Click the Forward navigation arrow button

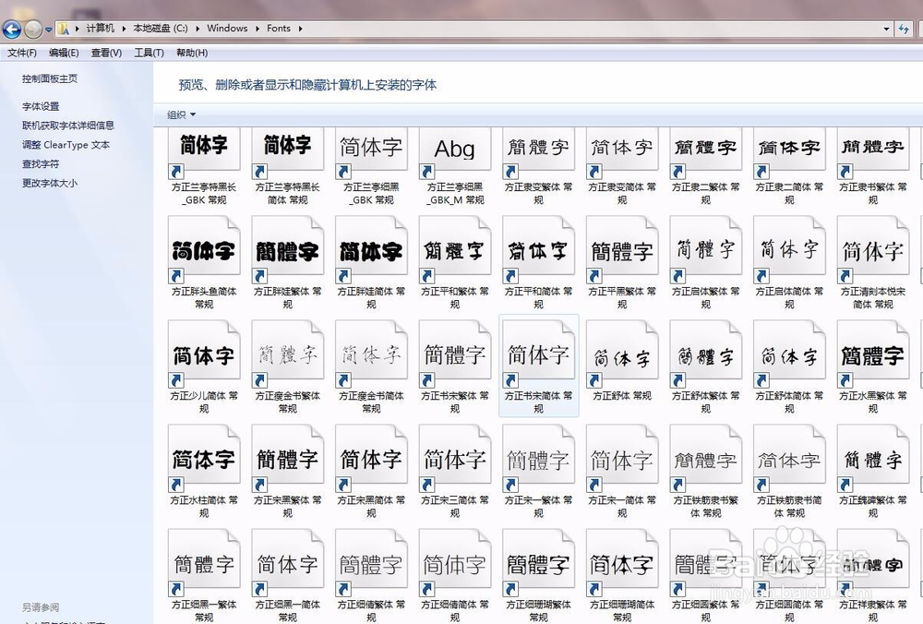tap(33, 29)
